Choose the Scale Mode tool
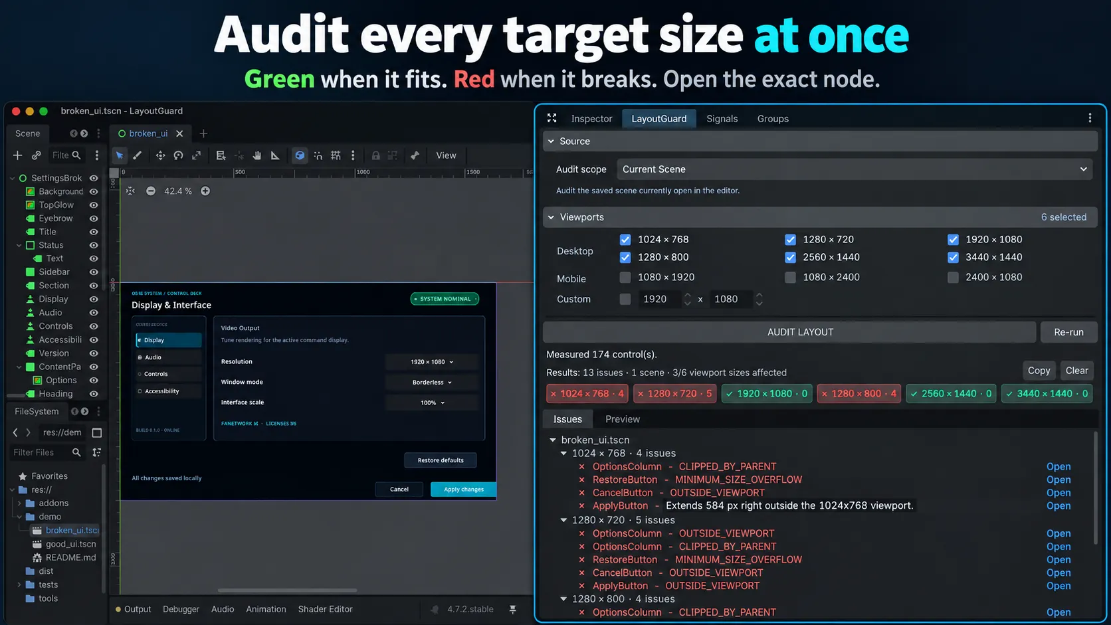Image resolution: width=1111 pixels, height=625 pixels. click(197, 155)
